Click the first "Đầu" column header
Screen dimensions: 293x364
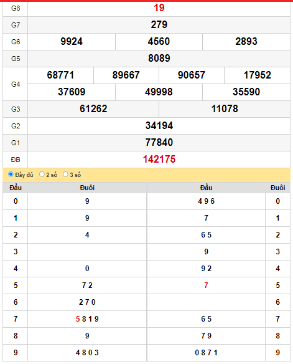point(16,188)
